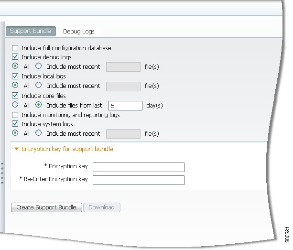Click the left panel dotted splitter handle
The height and width of the screenshot is (250, 293).
(x=2, y=174)
